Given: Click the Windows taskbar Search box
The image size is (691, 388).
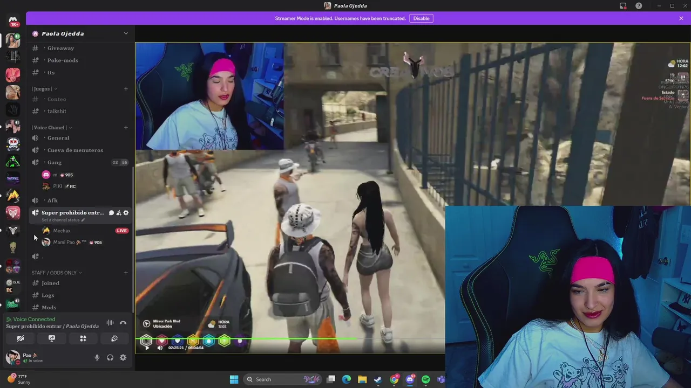Looking at the screenshot, I should [283, 379].
